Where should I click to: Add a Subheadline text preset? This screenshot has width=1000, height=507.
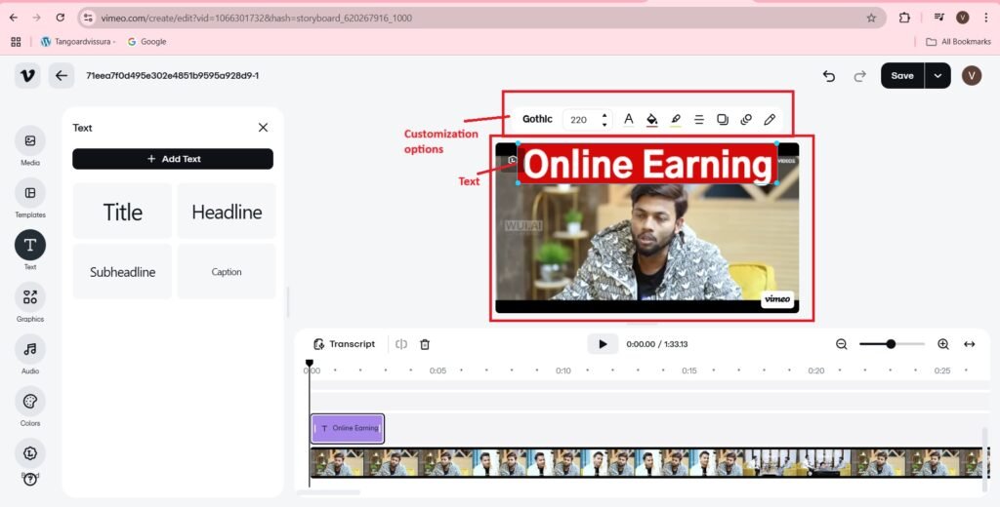pos(122,272)
